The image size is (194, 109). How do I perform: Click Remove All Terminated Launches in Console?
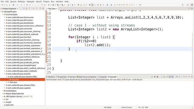click(157, 77)
